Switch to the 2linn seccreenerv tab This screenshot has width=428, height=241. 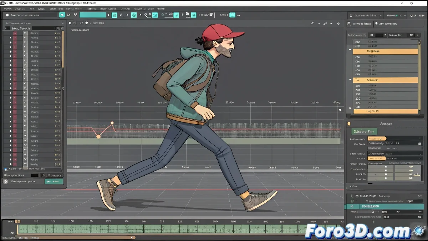388,24
